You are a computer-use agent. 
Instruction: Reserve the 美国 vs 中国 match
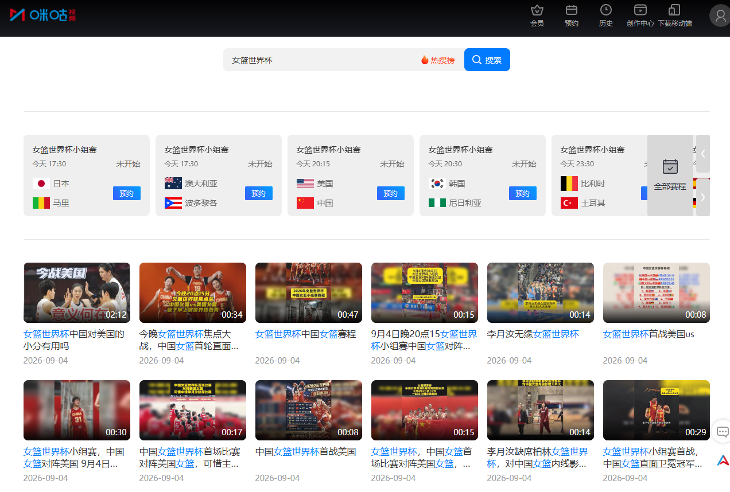tap(391, 193)
